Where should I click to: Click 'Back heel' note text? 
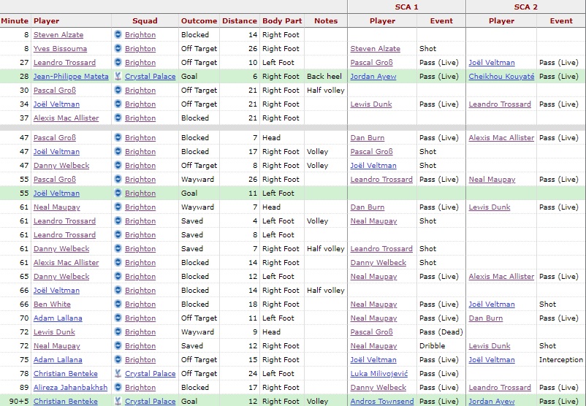(x=324, y=76)
